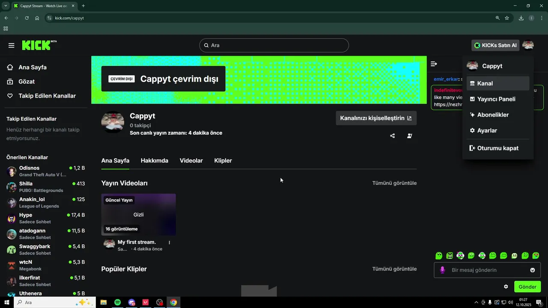Image resolution: width=548 pixels, height=308 pixels.
Task: Click the share channel icon
Action: click(393, 136)
